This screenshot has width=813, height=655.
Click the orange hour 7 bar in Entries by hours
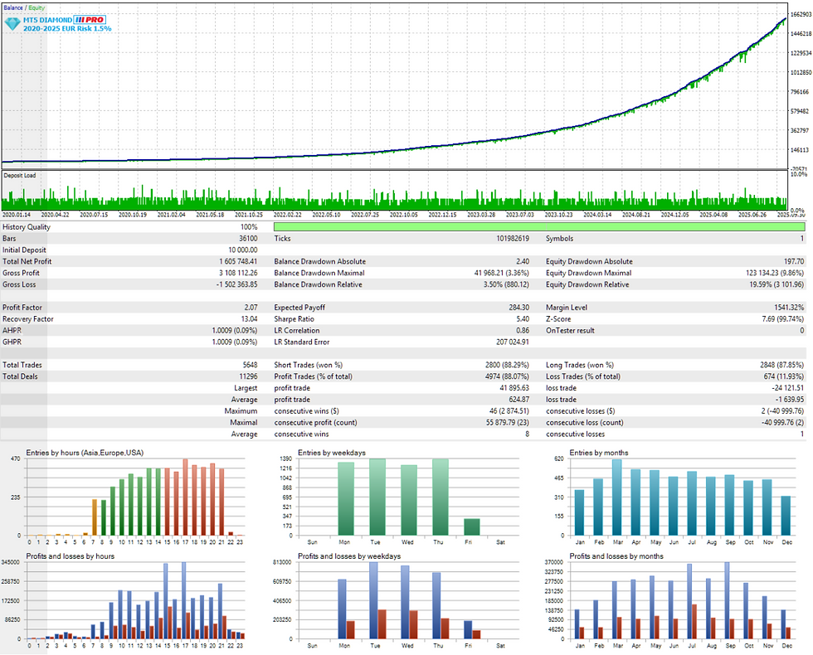[95, 517]
